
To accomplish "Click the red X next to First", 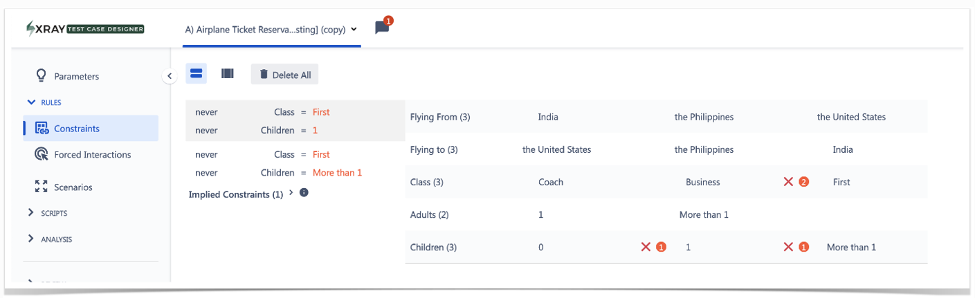I will (x=788, y=182).
